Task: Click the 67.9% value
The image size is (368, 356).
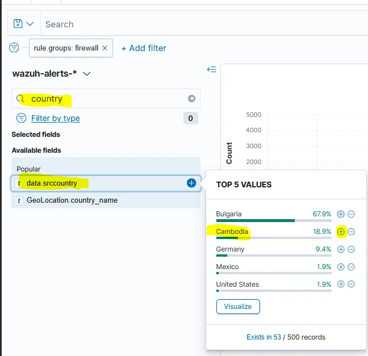Action: tap(322, 214)
